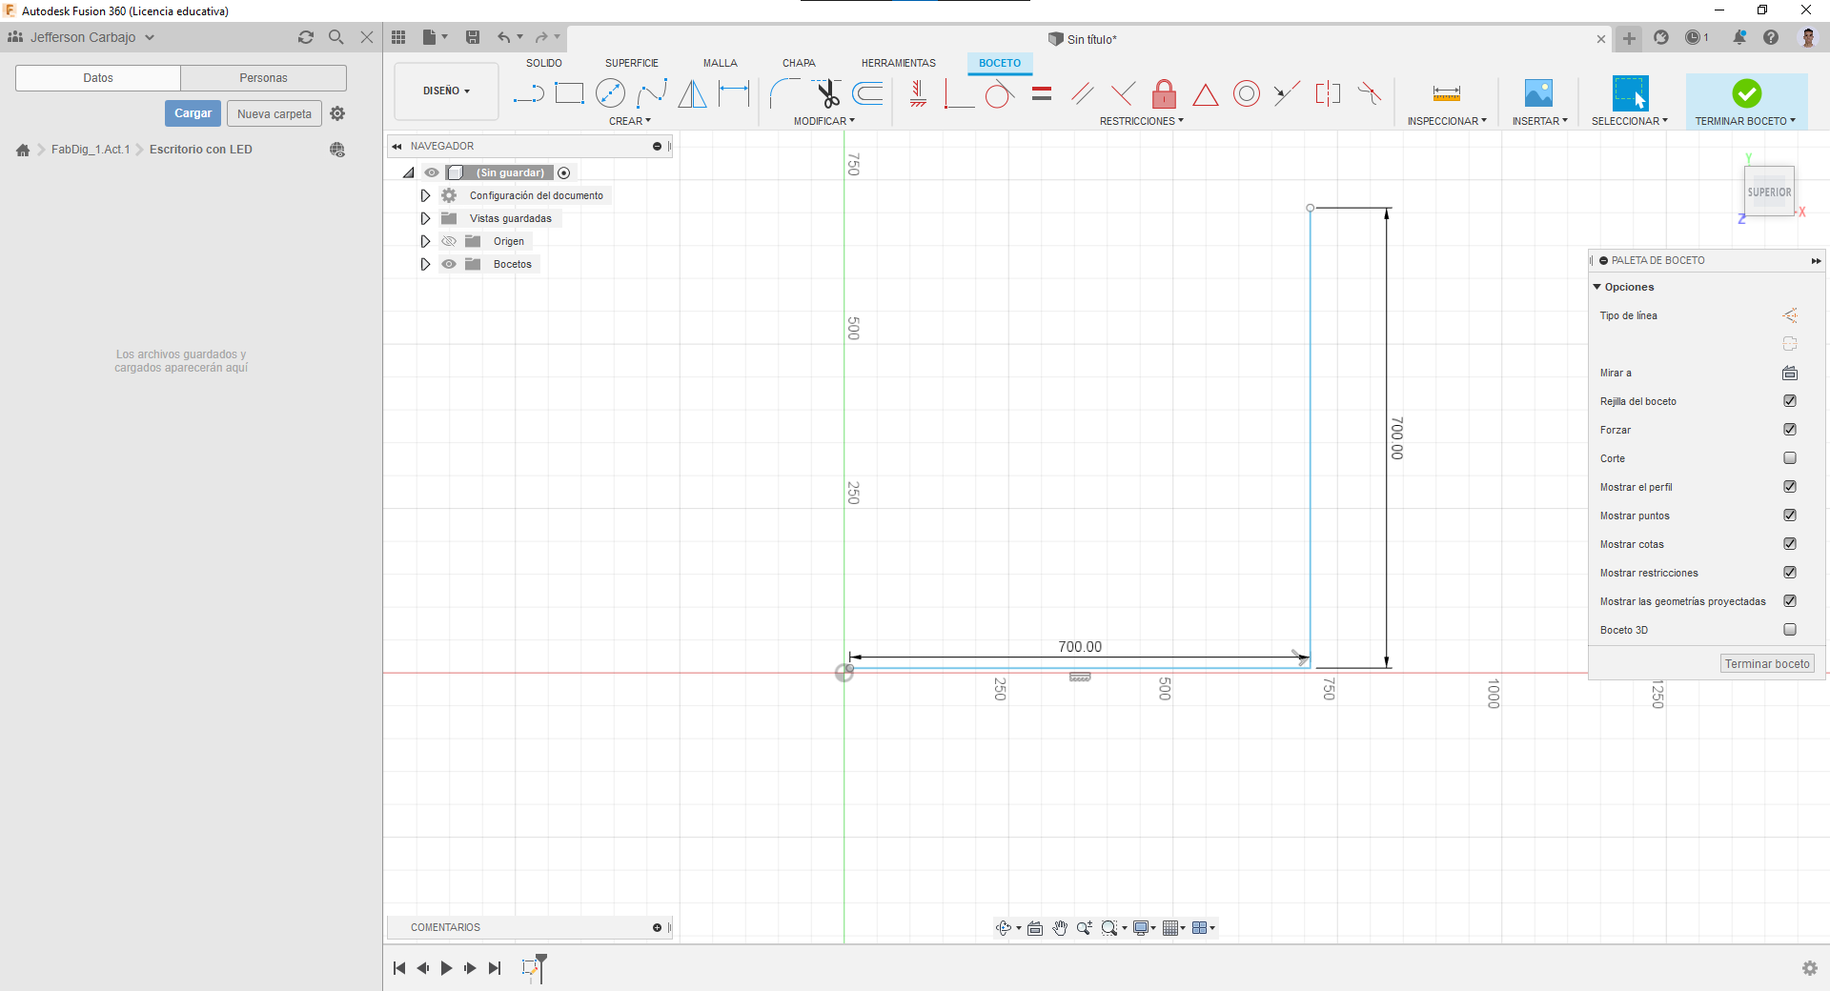Open the Measure inspect tool
Screen dimensions: 1830x991
pos(1446,93)
